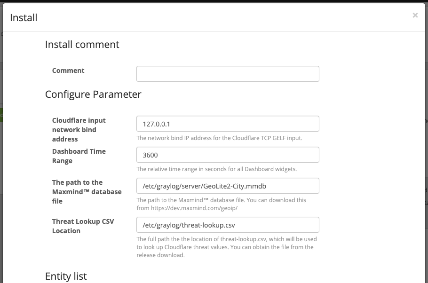
Task: Click the Dashboard Time Range label
Action: click(79, 156)
